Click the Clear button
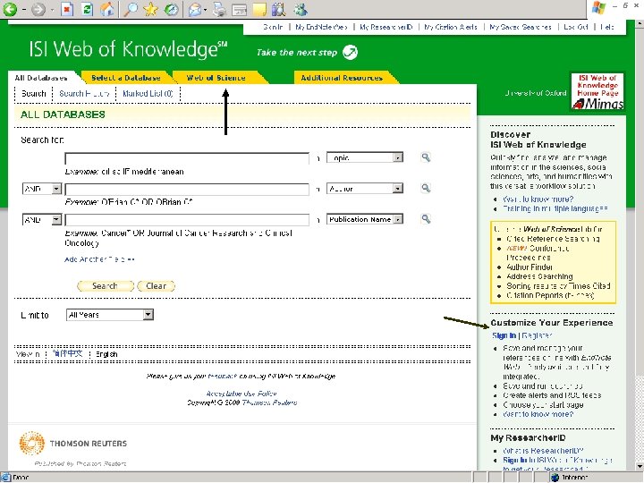The width and height of the screenshot is (644, 483). point(156,286)
